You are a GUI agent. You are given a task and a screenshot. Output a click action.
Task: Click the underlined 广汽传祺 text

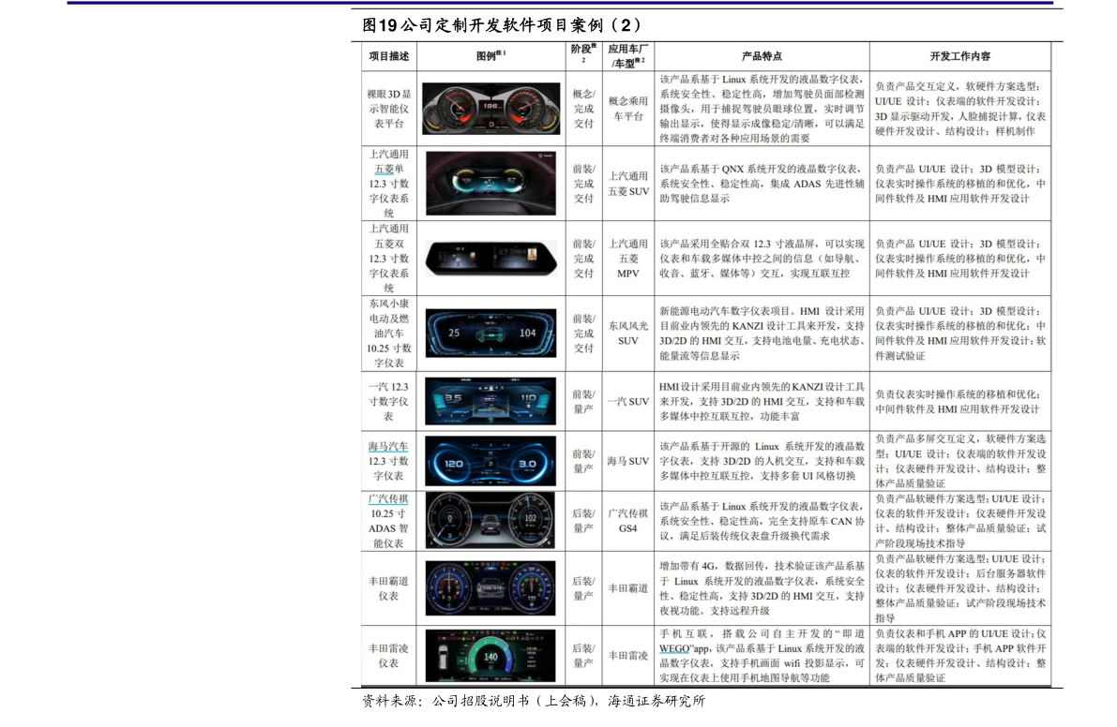(388, 498)
